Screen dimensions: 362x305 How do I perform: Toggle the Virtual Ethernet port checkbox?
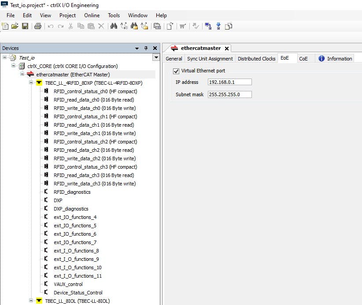coord(176,71)
